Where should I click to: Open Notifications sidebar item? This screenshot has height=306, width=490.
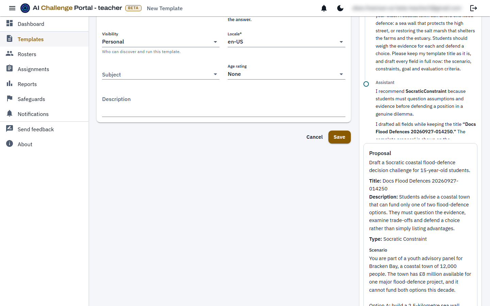(44, 114)
